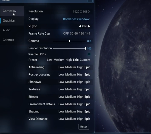Image resolution: width=151 pixels, height=134 pixels.
Task: Set Textures to Epic
Action: (87, 89)
